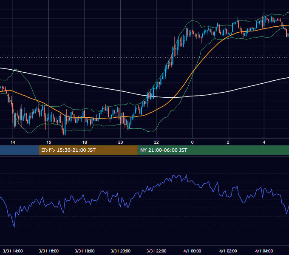The width and height of the screenshot is (289, 255).
Task: Click the NY 21:00-06:00 JST session bar
Action: tap(213, 150)
